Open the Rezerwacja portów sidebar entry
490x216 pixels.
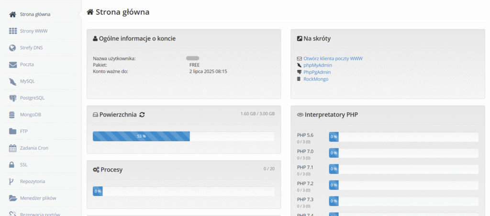tap(41, 213)
